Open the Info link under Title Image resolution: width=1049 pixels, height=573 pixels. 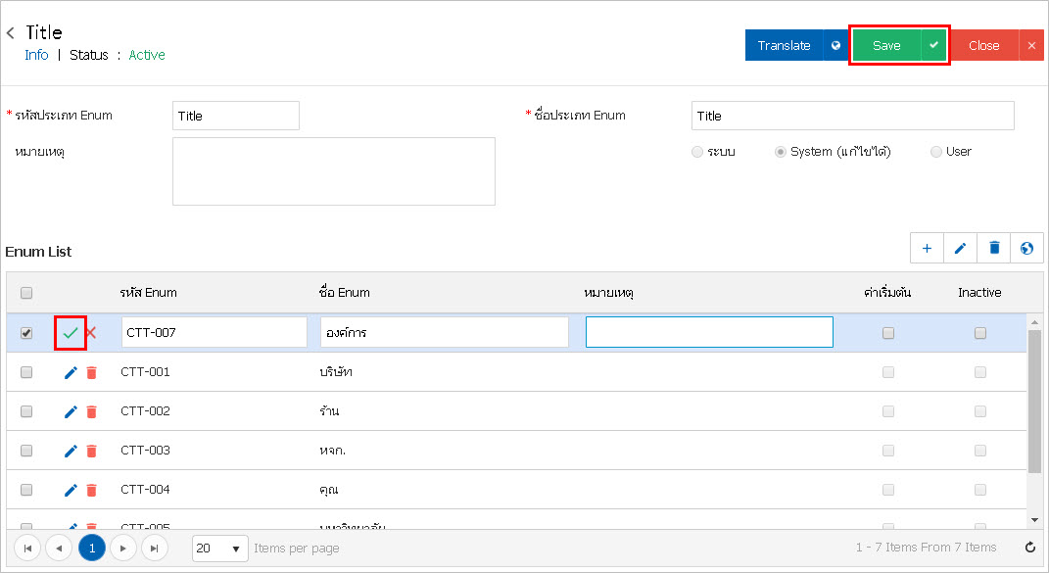pos(36,55)
